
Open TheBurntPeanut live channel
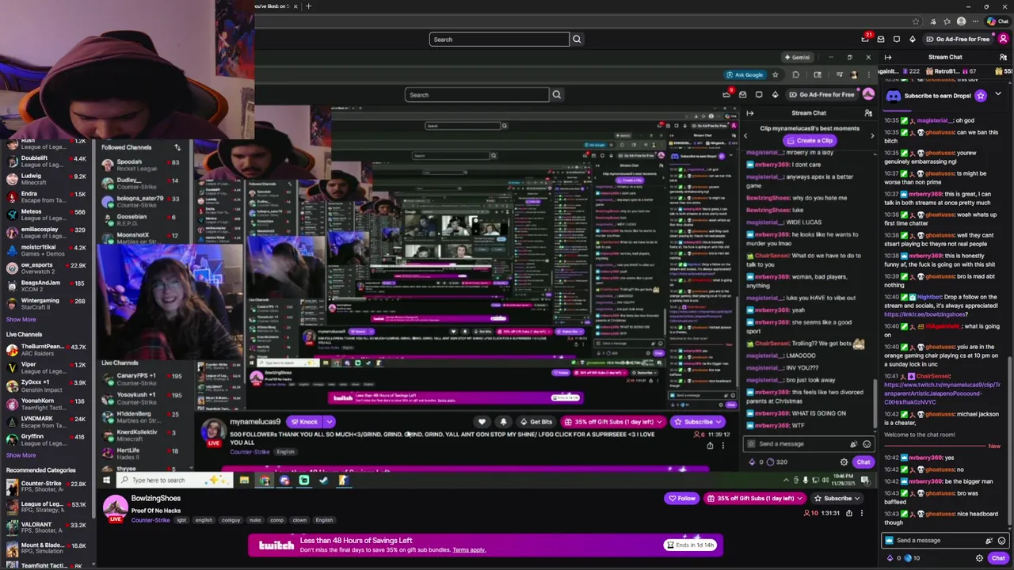coord(48,350)
